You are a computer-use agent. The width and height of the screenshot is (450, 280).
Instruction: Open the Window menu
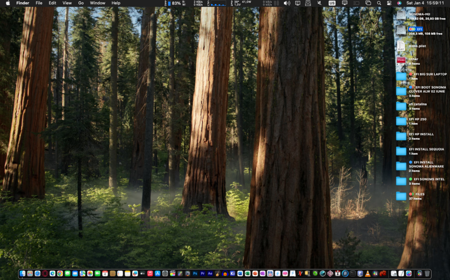click(x=98, y=3)
